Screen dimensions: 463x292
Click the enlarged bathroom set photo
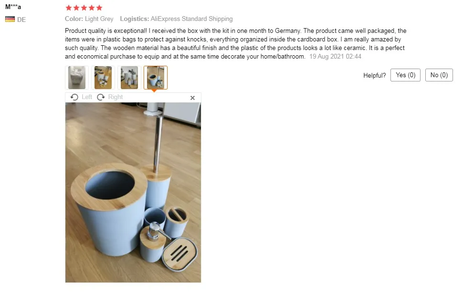pos(133,192)
